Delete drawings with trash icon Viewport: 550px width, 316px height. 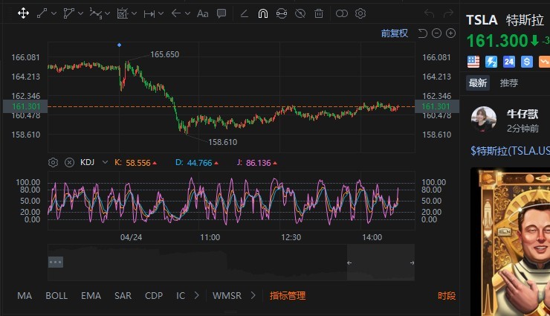pos(319,13)
